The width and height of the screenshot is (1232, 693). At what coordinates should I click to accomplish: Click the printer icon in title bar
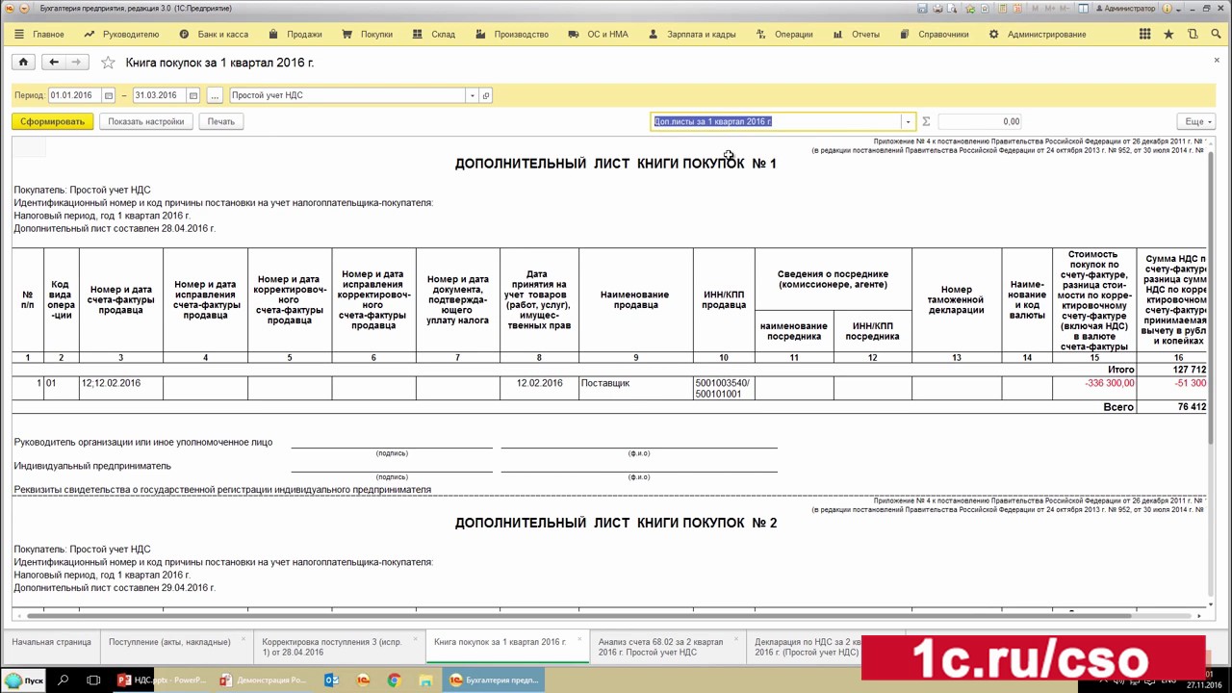[x=936, y=9]
